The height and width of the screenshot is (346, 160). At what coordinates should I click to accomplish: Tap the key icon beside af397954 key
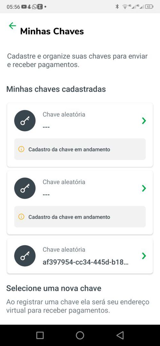[25, 256]
